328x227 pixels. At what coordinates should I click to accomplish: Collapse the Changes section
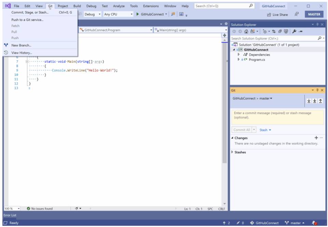[x=232, y=138]
